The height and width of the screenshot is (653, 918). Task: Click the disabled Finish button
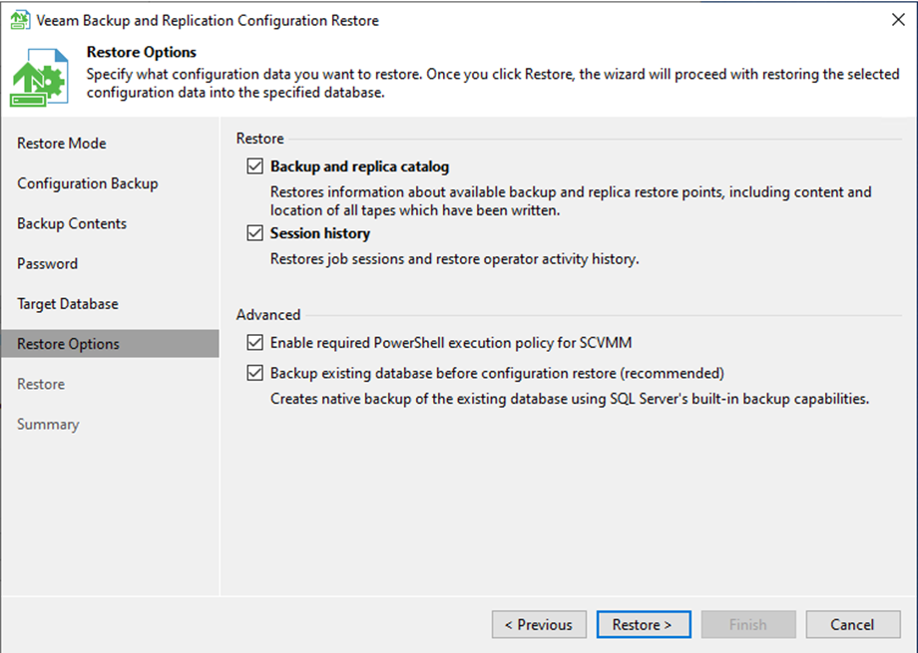click(x=748, y=624)
